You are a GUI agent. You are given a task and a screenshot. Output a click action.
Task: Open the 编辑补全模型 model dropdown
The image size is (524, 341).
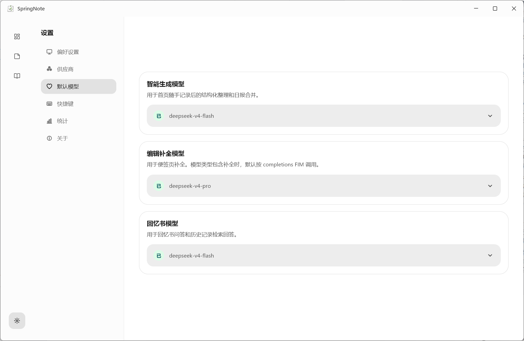click(x=324, y=186)
